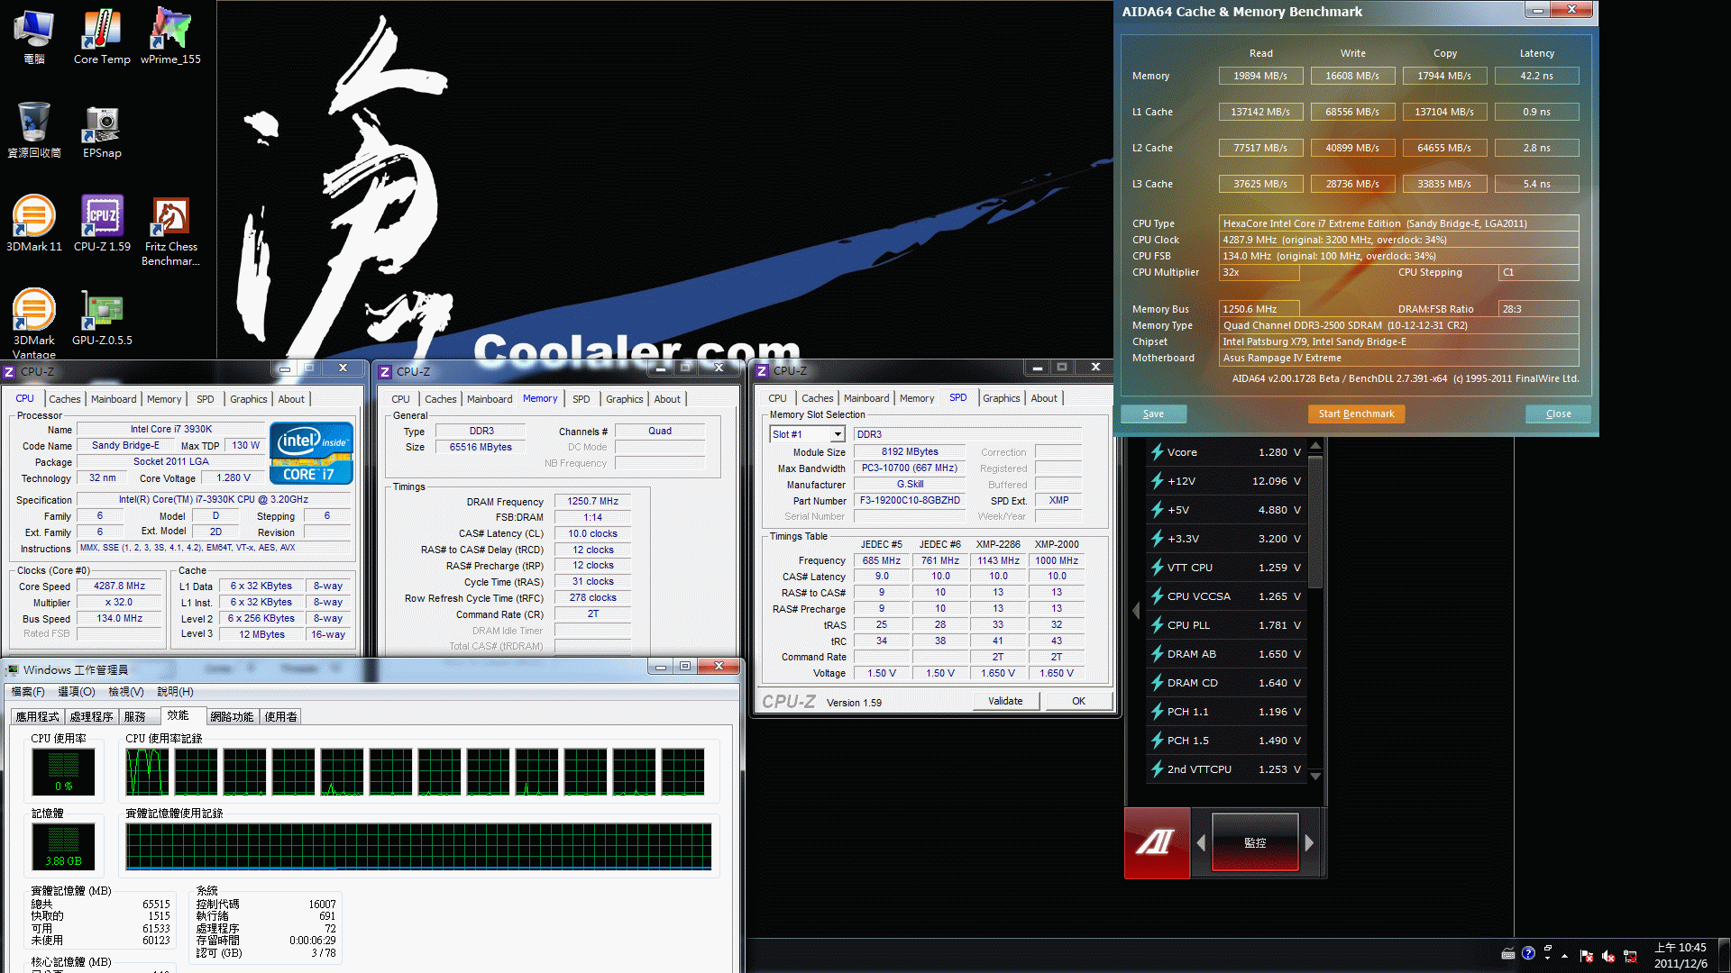Screen dimensions: 1731x973
Task: Switch to Caches tab in left CPU-Z window
Action: click(64, 399)
